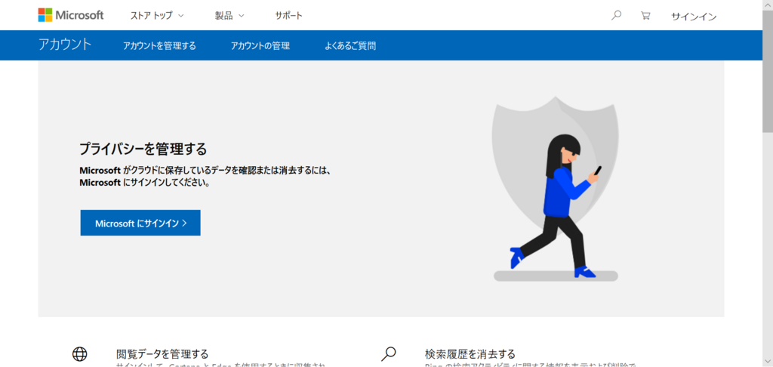Expand the ストア トップ dropdown
Screen dimensions: 773x367
coord(157,16)
